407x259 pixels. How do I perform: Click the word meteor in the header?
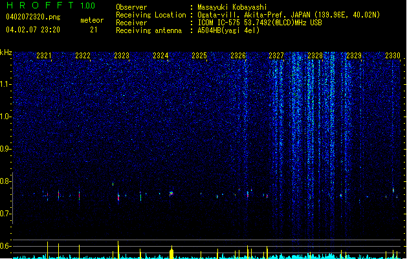(x=92, y=20)
